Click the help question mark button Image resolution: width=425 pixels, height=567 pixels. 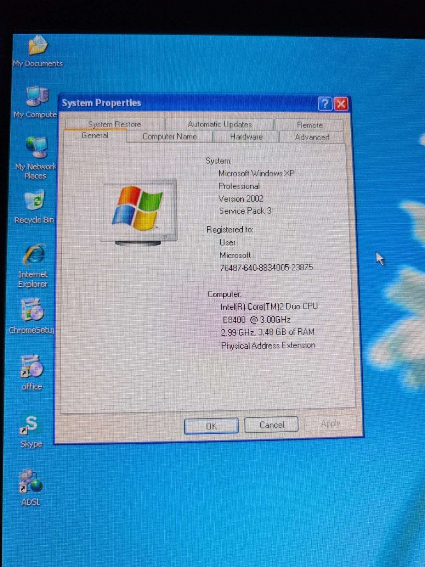tap(325, 104)
